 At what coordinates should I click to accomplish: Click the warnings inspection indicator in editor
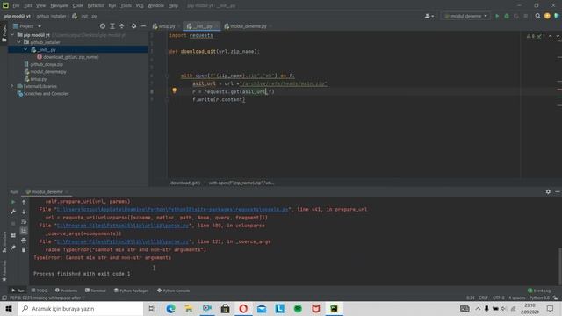tap(535, 36)
